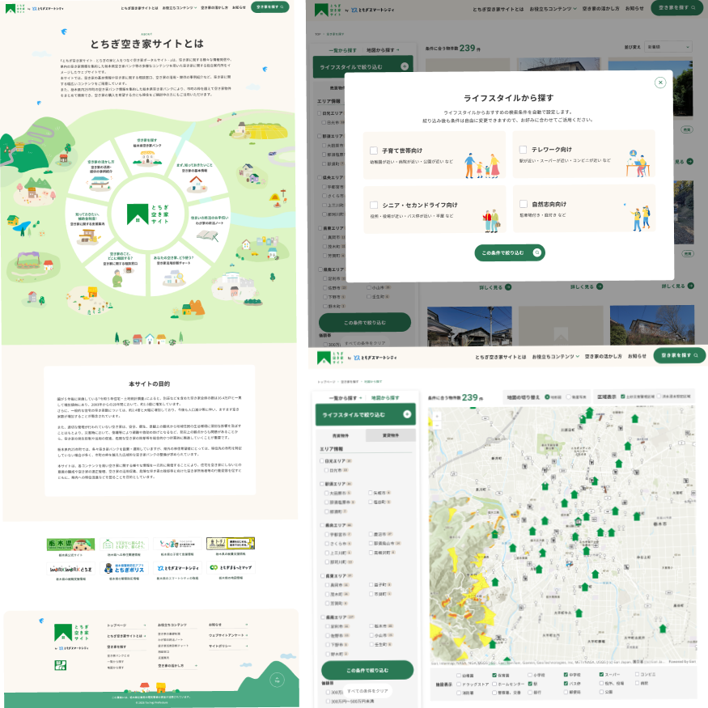Click the back to top circle in footer
Viewport: 708px width, 708px height.
point(277,680)
